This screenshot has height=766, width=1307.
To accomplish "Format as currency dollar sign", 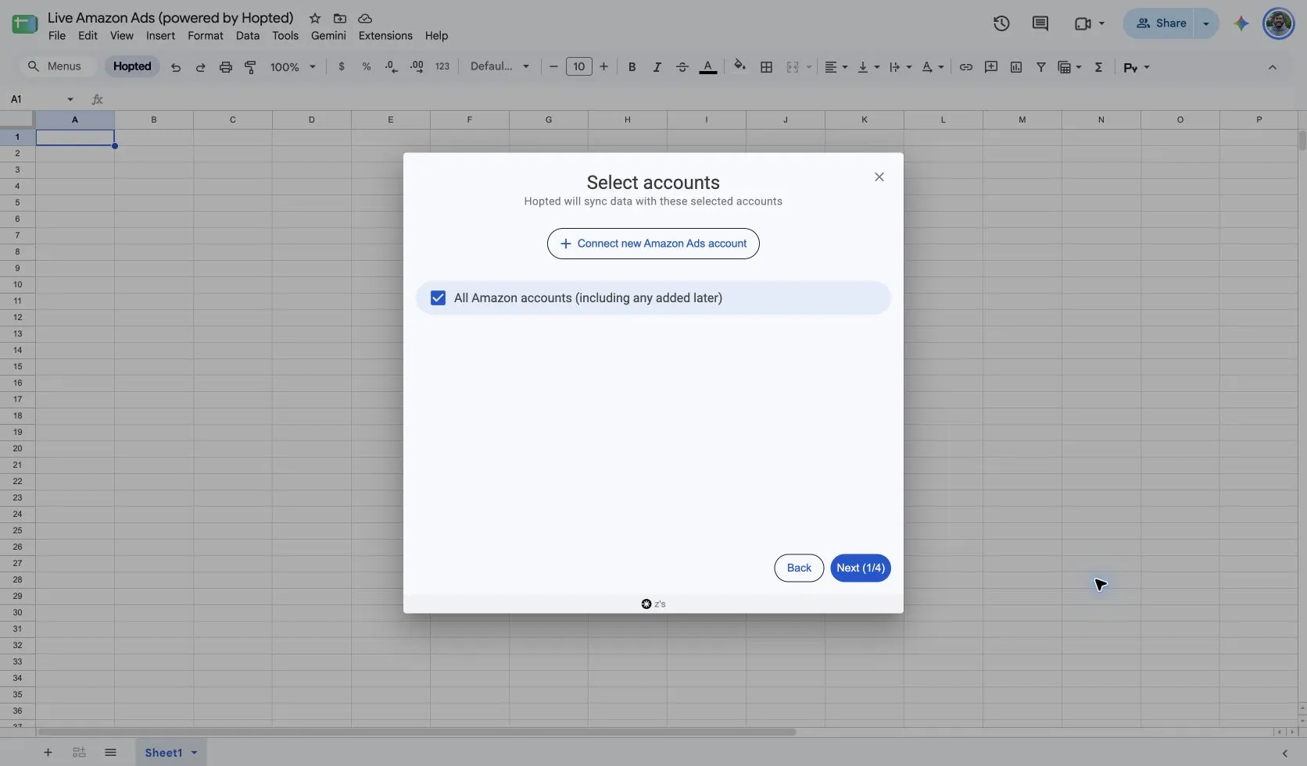I will (342, 67).
